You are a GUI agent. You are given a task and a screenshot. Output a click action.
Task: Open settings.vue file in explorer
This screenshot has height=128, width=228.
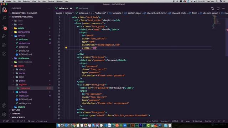[31, 103]
